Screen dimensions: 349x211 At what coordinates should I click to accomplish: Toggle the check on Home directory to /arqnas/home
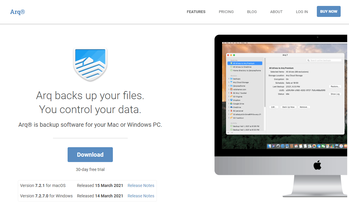point(231,71)
